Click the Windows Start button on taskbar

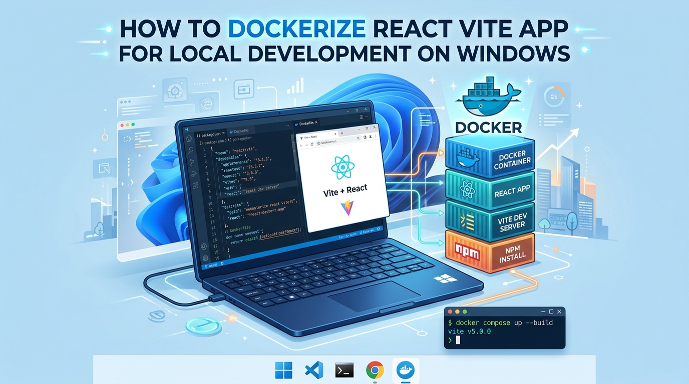[x=283, y=370]
